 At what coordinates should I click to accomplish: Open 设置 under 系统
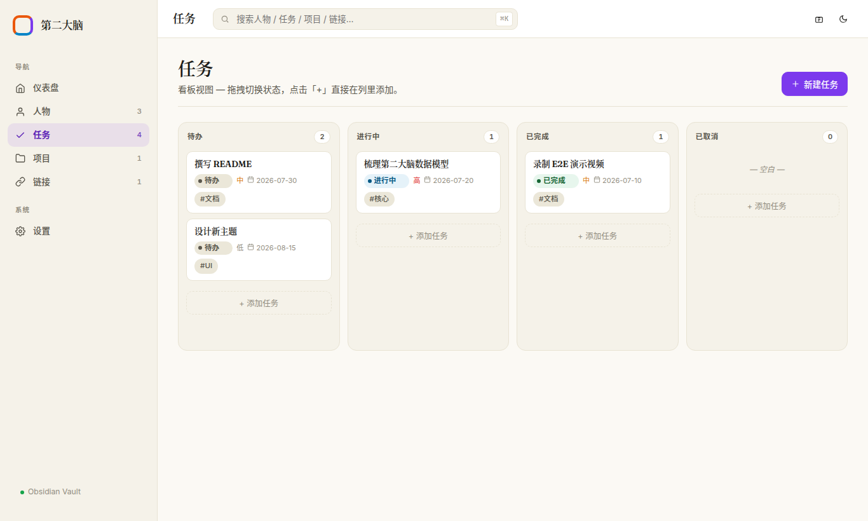tap(78, 231)
